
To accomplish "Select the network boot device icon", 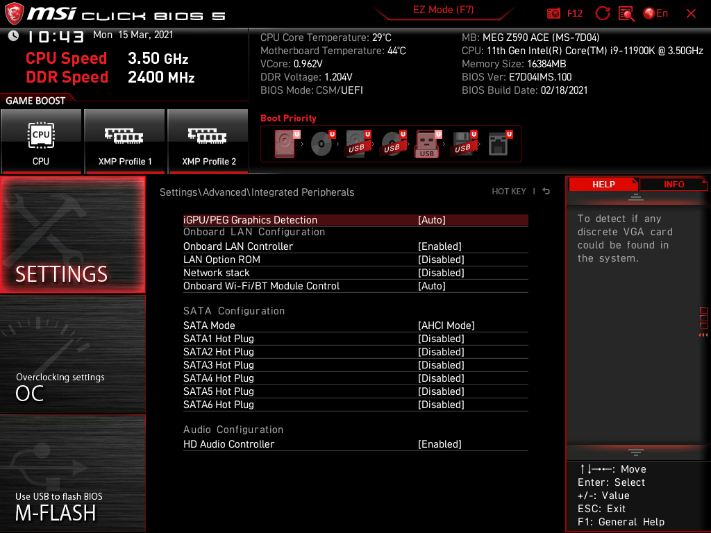I will point(500,144).
